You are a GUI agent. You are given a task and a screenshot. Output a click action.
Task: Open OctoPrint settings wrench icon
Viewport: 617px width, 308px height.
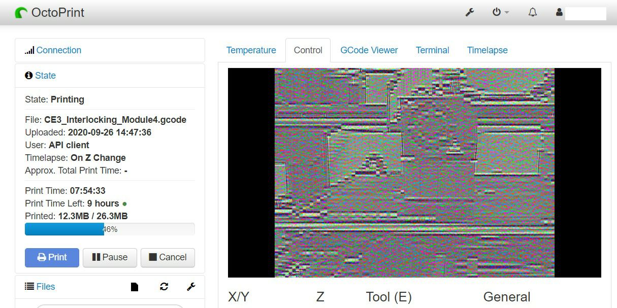coord(470,13)
